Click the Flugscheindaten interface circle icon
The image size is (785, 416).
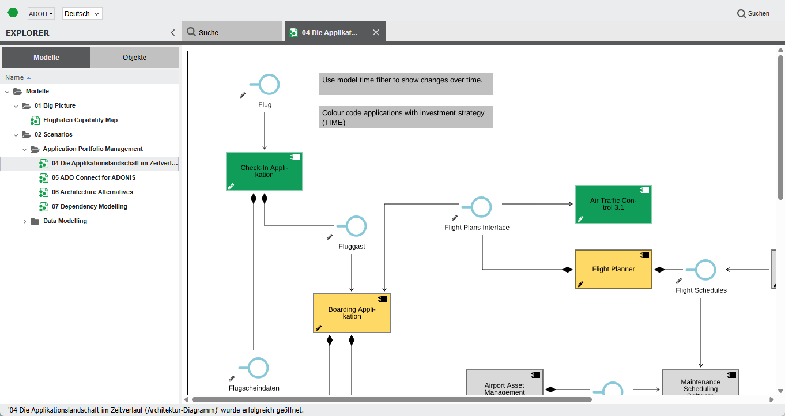[x=258, y=368]
